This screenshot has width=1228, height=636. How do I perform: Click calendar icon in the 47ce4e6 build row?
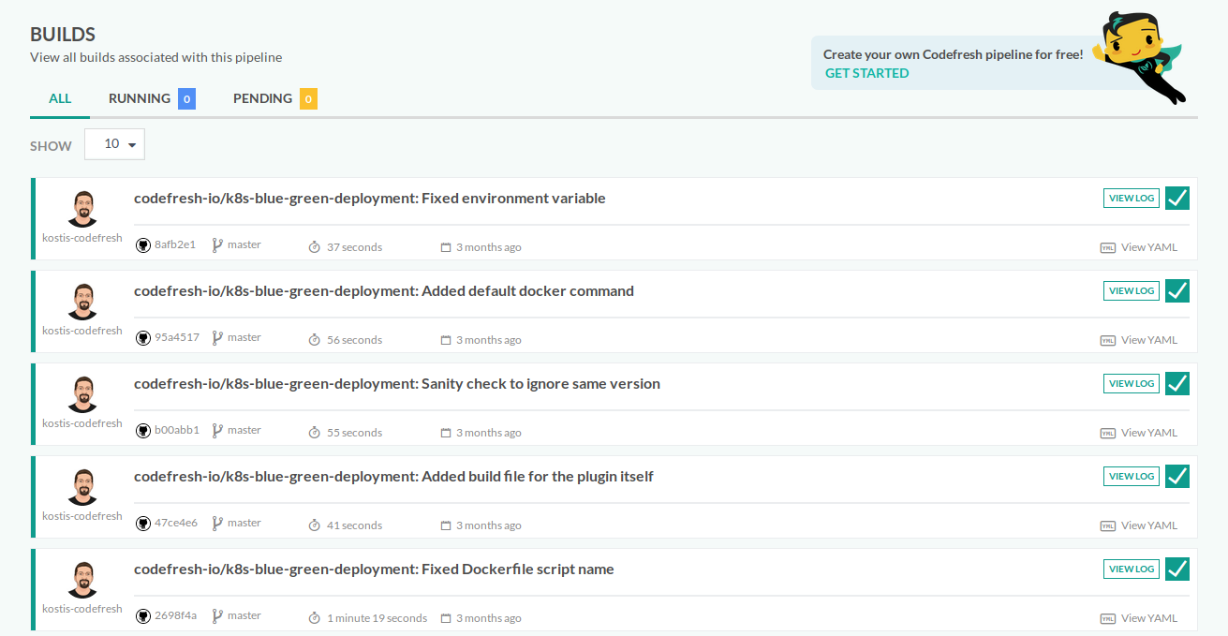coord(446,525)
